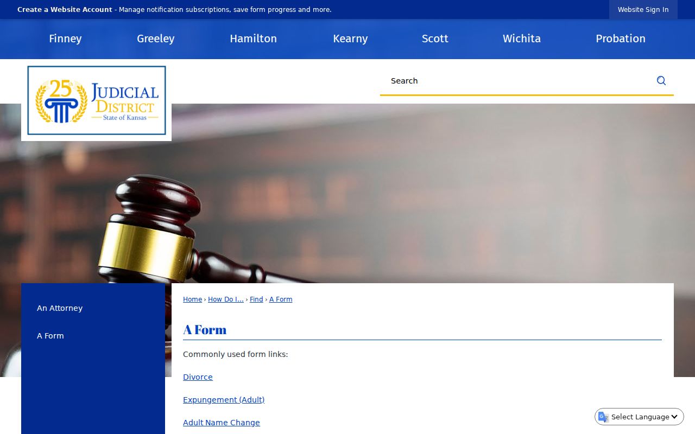Open the Scott county menu
The height and width of the screenshot is (434, 695).
[435, 39]
